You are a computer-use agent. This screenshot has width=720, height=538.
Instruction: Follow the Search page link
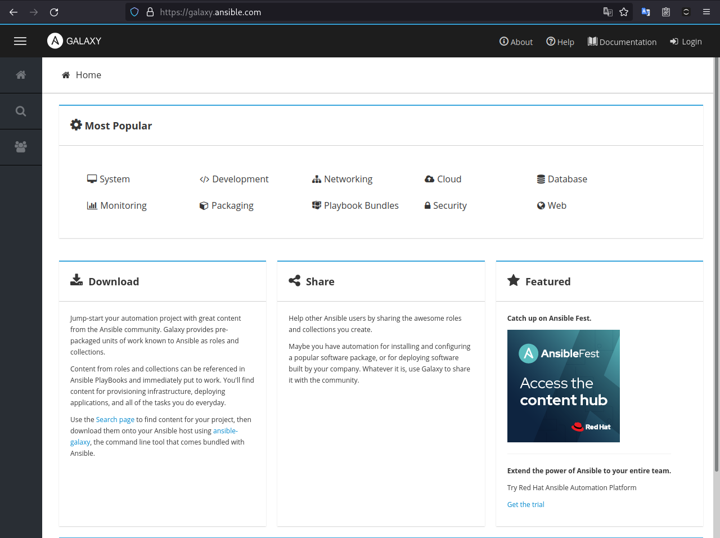click(115, 419)
